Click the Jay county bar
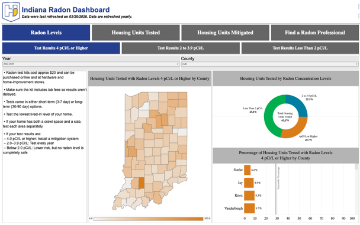 point(249,182)
